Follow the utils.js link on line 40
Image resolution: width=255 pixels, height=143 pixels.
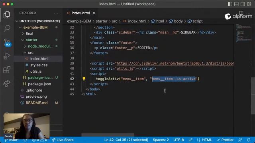tap(125, 69)
